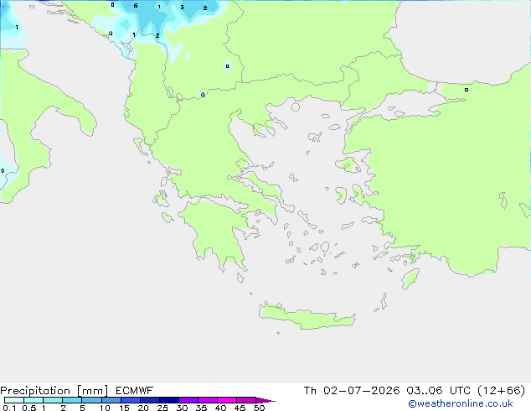Screen dimensions: 531x411
Task: Click the 2 mm legend color swatch
Action: click(x=72, y=400)
